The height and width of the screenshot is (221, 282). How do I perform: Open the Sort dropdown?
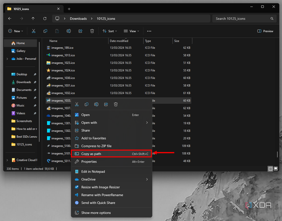110,31
